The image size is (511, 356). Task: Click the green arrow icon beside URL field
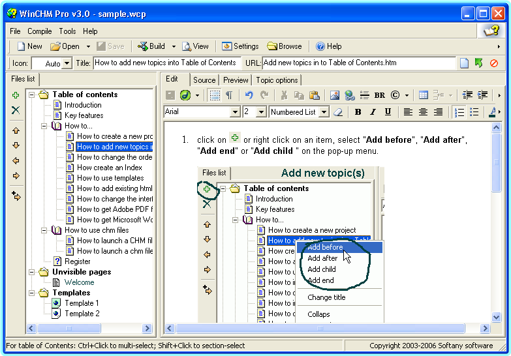[x=479, y=63]
